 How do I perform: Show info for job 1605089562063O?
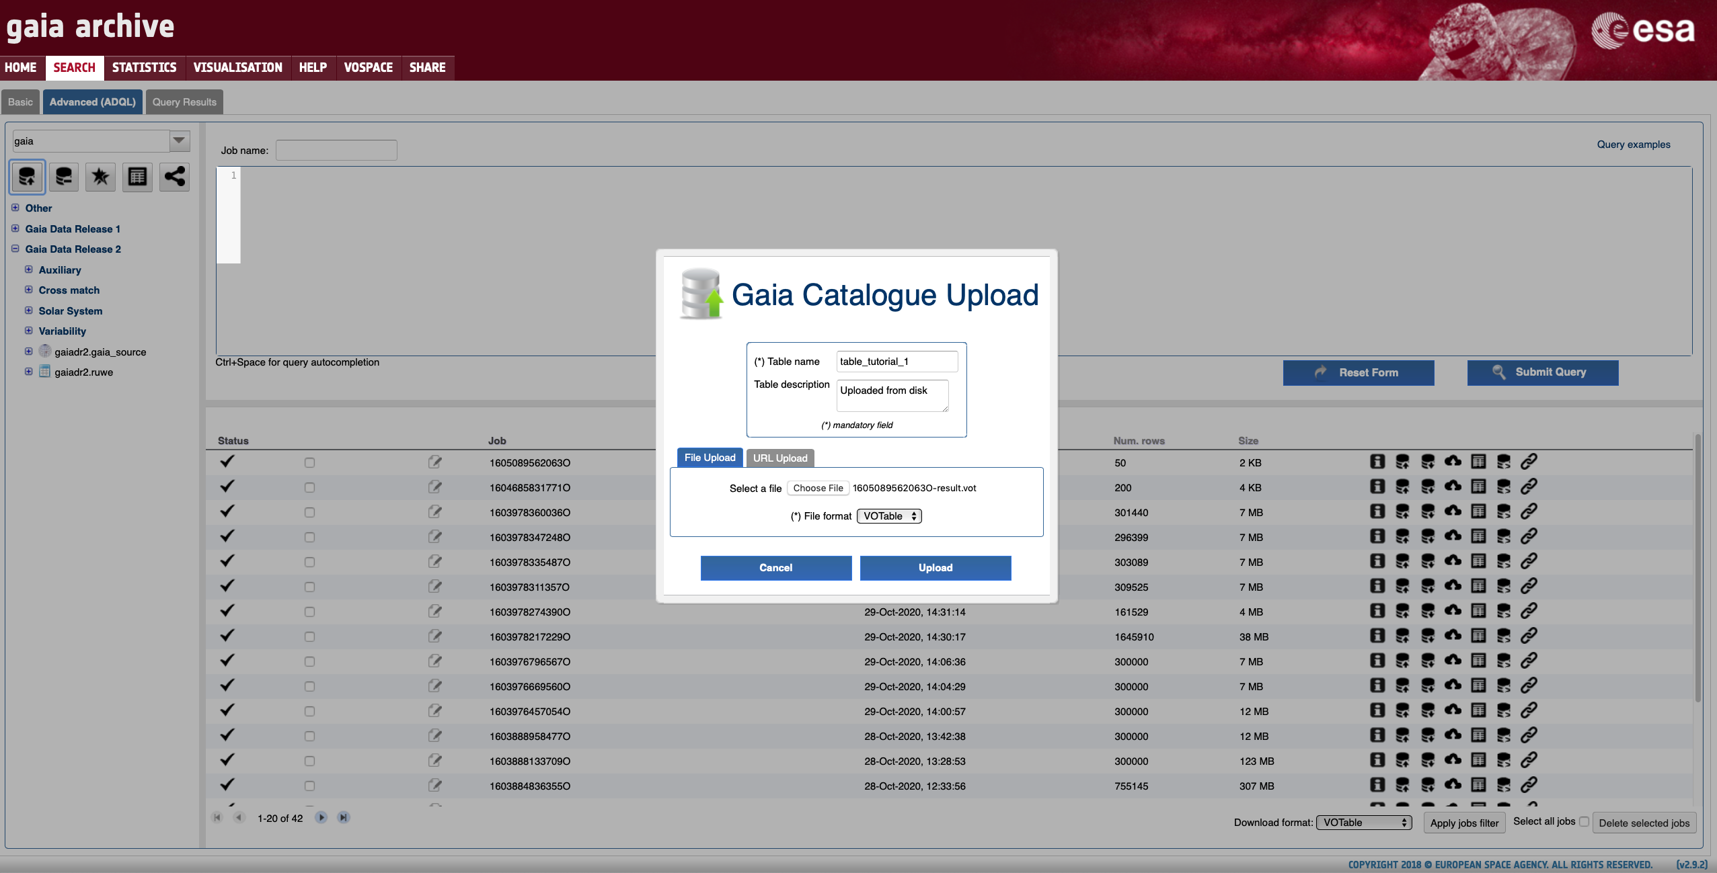coord(1377,462)
